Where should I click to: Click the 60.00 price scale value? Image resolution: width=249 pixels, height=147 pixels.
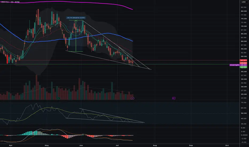[x=244, y=41]
